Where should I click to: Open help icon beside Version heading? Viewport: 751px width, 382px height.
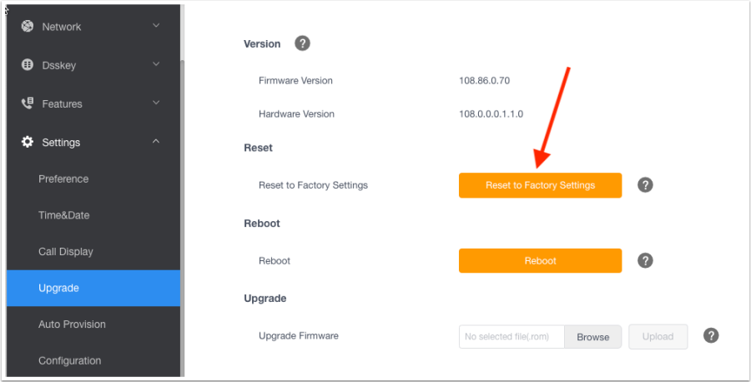(x=302, y=43)
